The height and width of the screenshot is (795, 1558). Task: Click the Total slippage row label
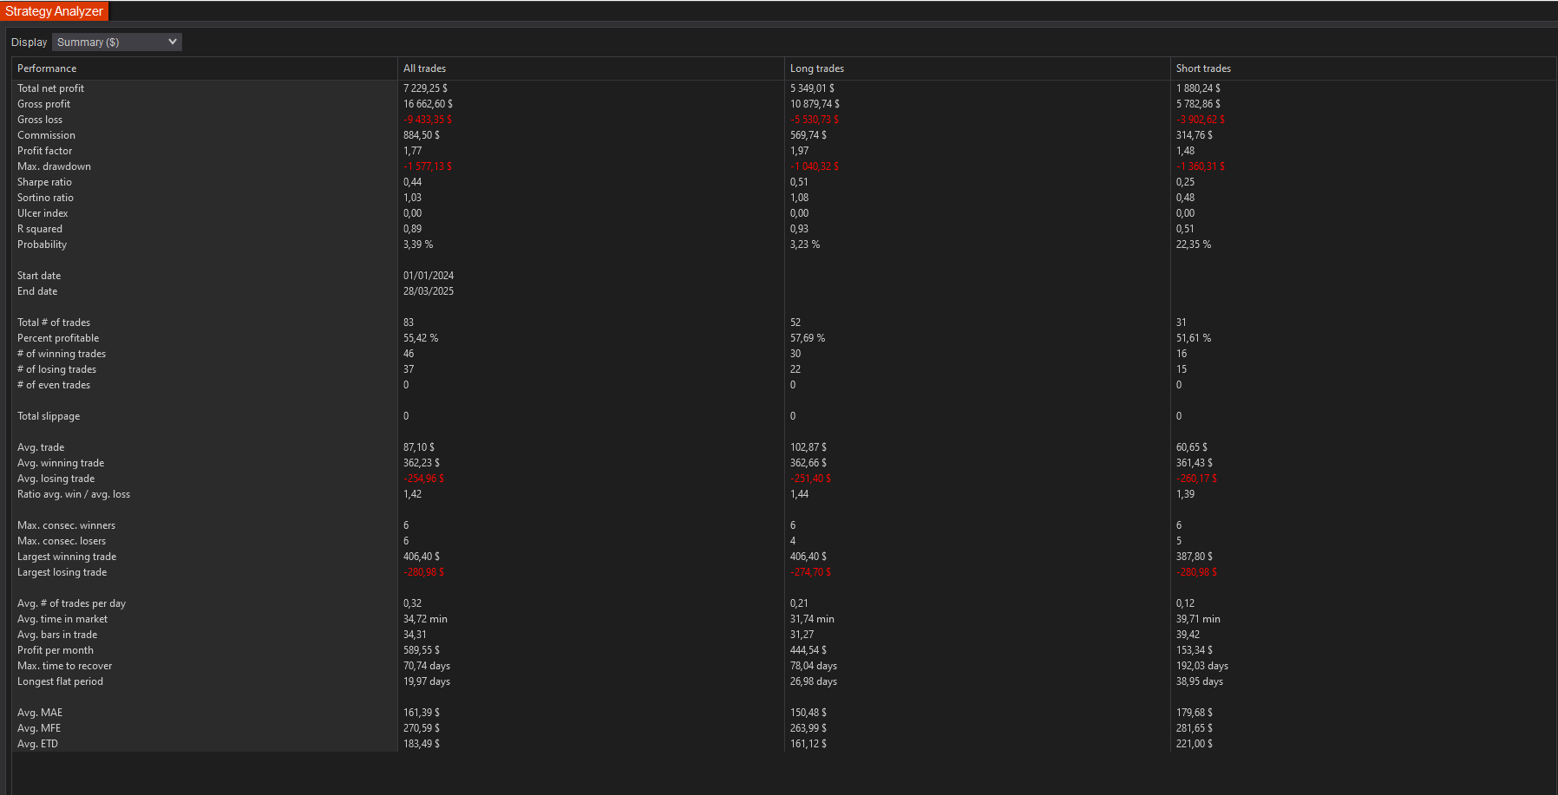point(49,416)
